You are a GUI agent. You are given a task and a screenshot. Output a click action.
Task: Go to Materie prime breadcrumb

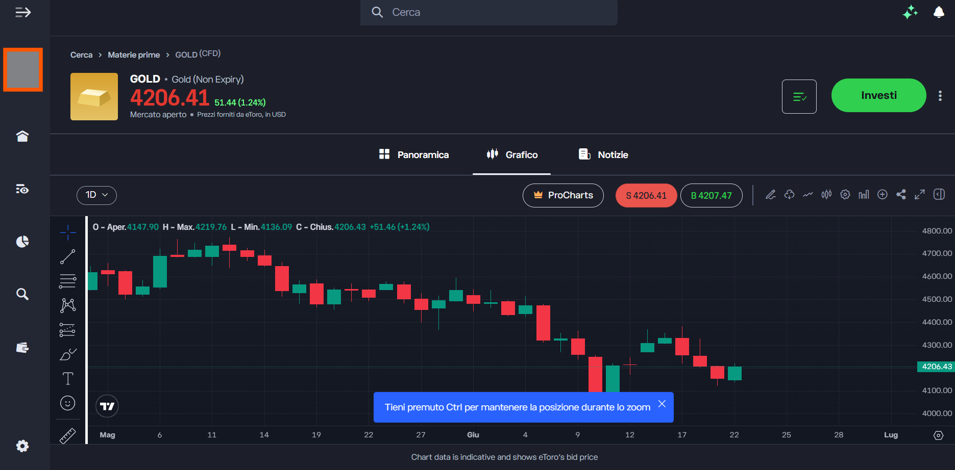(134, 55)
